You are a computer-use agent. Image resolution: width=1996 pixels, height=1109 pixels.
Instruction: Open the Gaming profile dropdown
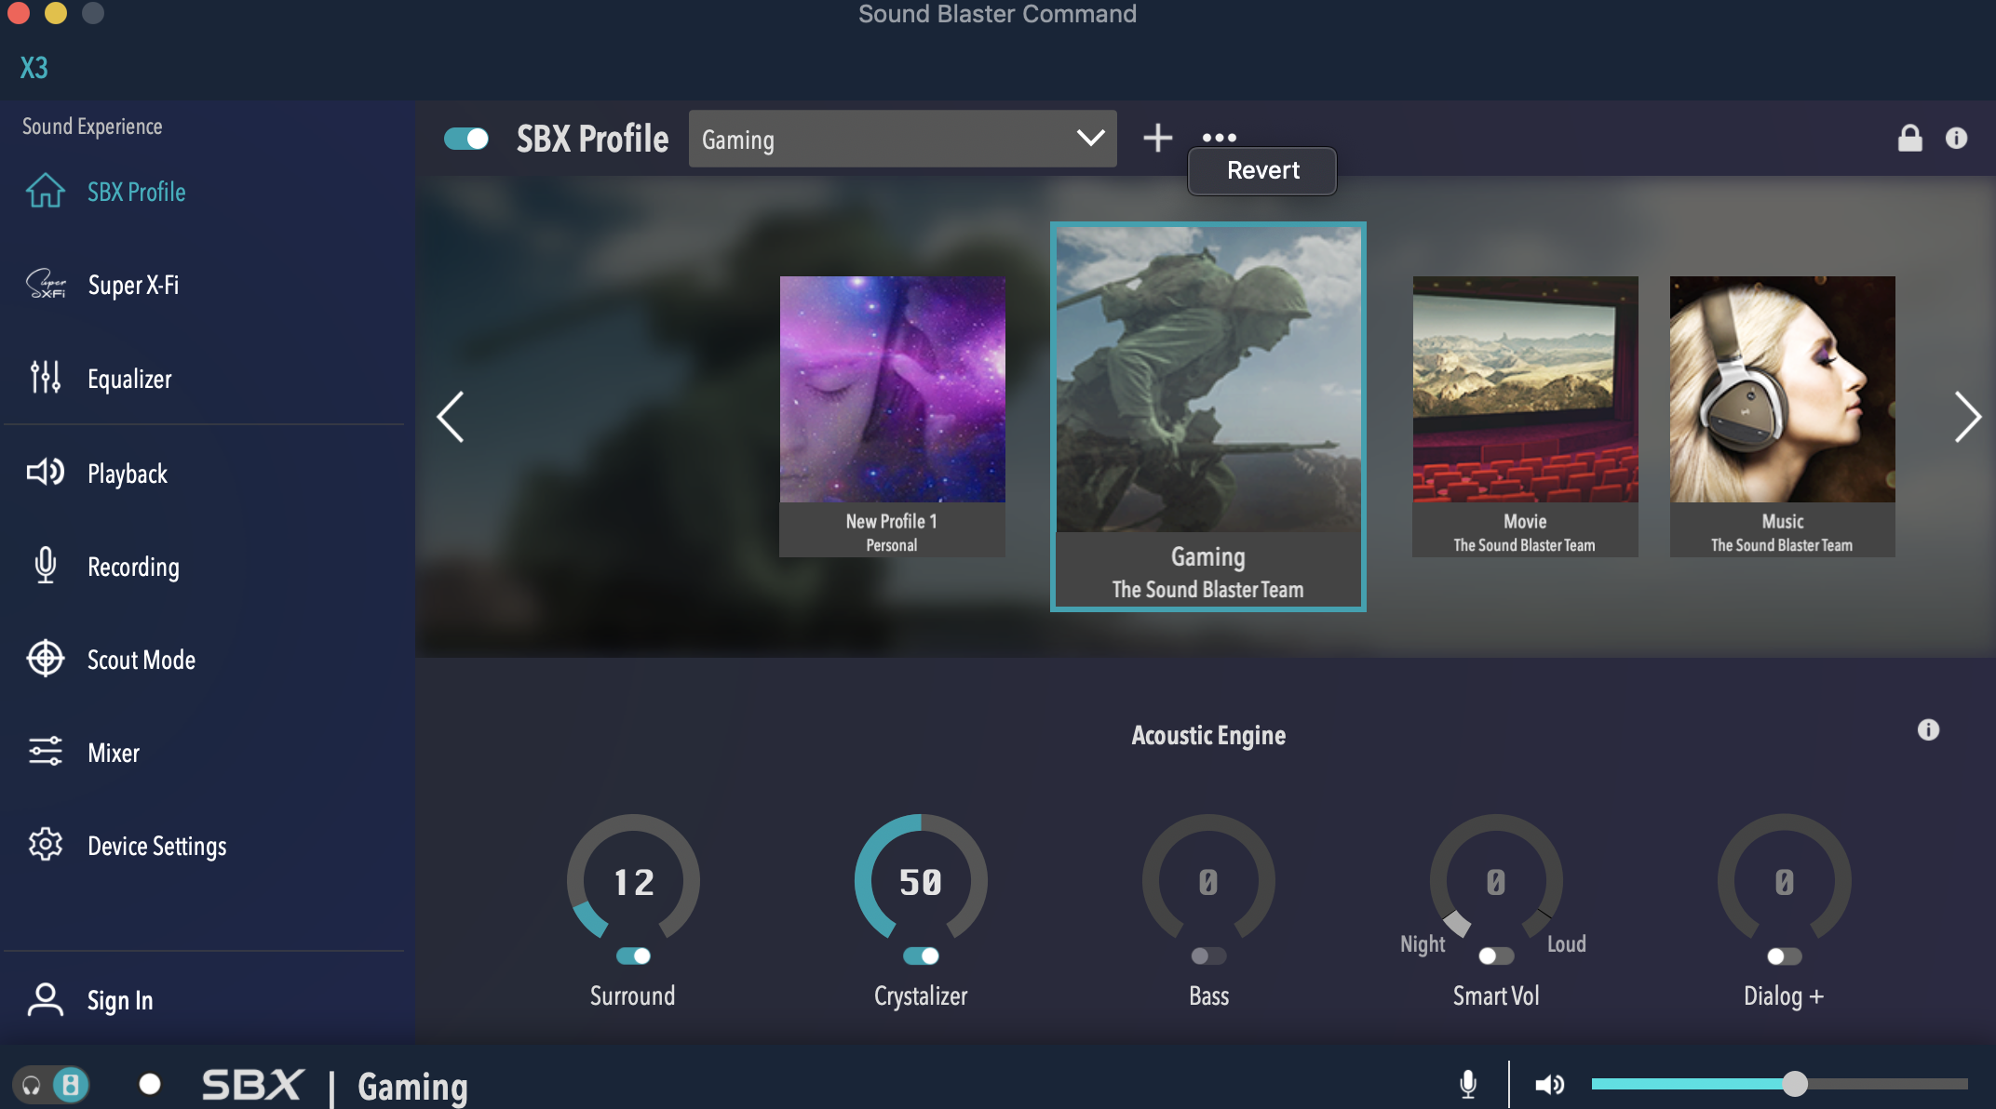pyautogui.click(x=902, y=140)
